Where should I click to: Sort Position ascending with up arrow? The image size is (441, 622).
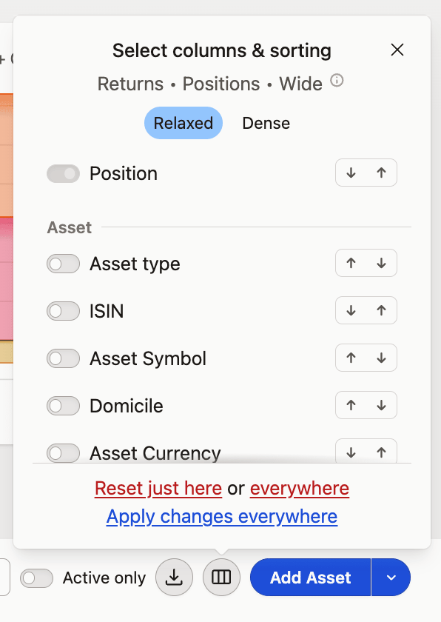[381, 173]
